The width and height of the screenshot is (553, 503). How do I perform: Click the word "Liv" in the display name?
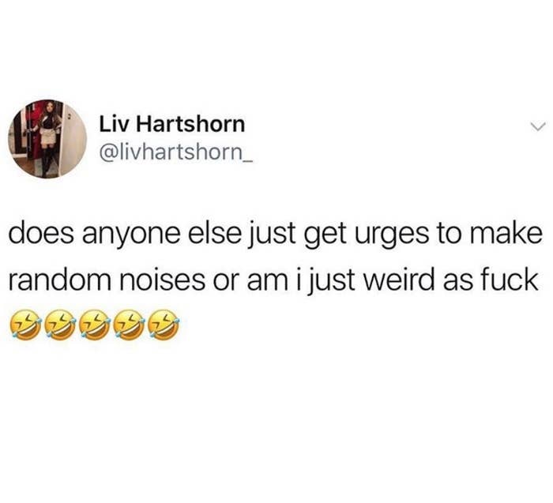coord(115,124)
